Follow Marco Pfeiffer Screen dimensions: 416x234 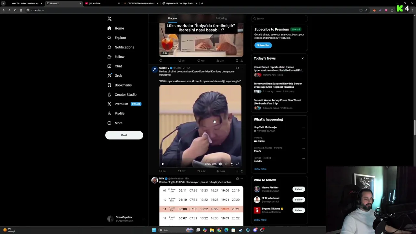tap(299, 189)
